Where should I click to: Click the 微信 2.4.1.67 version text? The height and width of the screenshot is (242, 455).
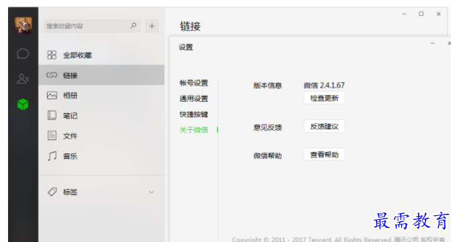tap(324, 85)
